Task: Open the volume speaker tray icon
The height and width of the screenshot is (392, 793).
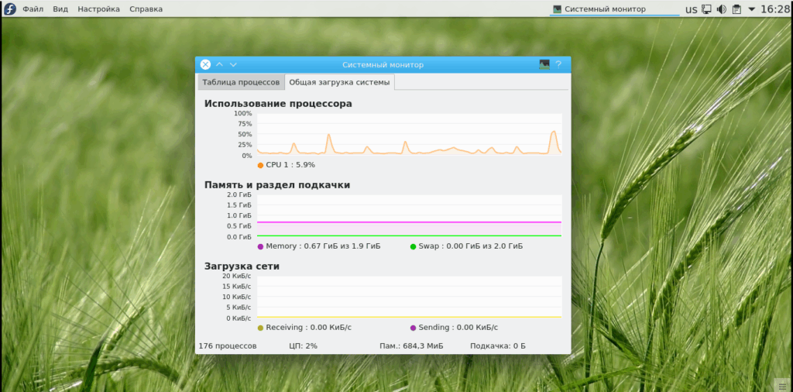Action: 722,9
